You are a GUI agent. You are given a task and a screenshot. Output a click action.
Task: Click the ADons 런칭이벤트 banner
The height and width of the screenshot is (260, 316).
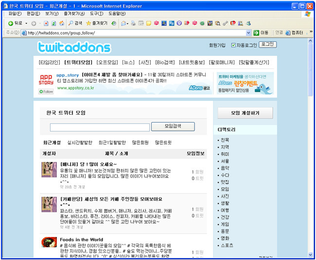245,83
